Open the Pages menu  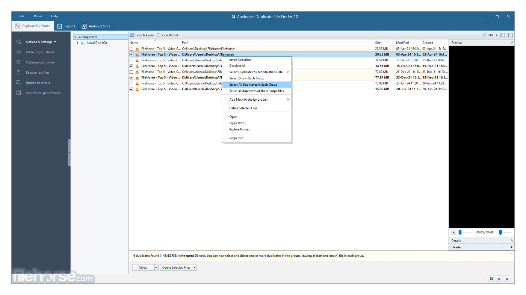click(38, 16)
